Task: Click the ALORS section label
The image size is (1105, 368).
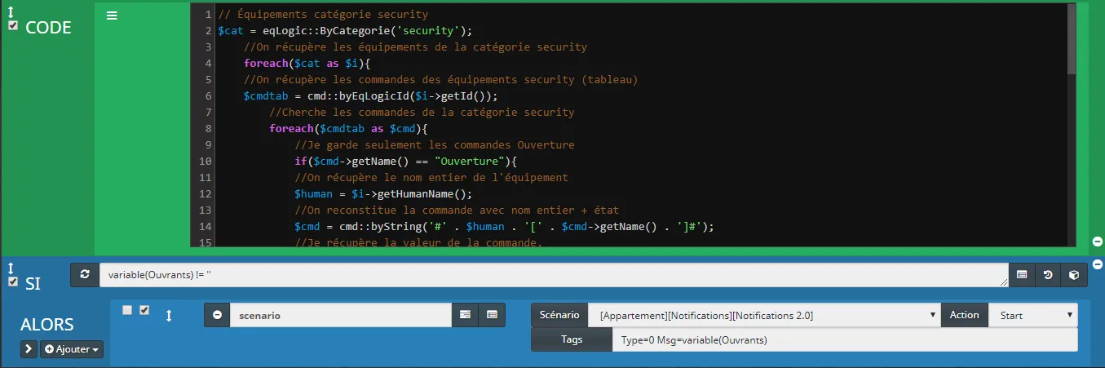Action: [x=46, y=324]
